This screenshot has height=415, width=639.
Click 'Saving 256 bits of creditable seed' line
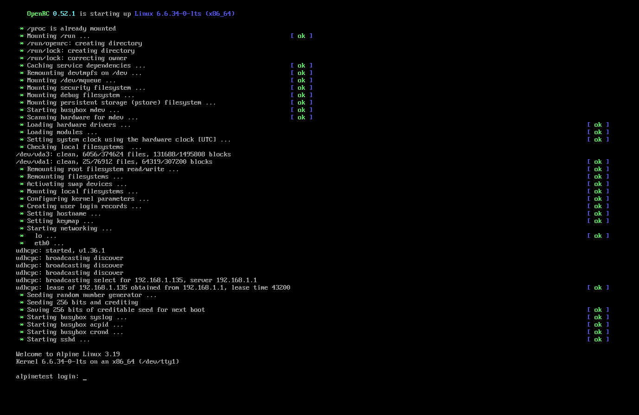(112, 310)
